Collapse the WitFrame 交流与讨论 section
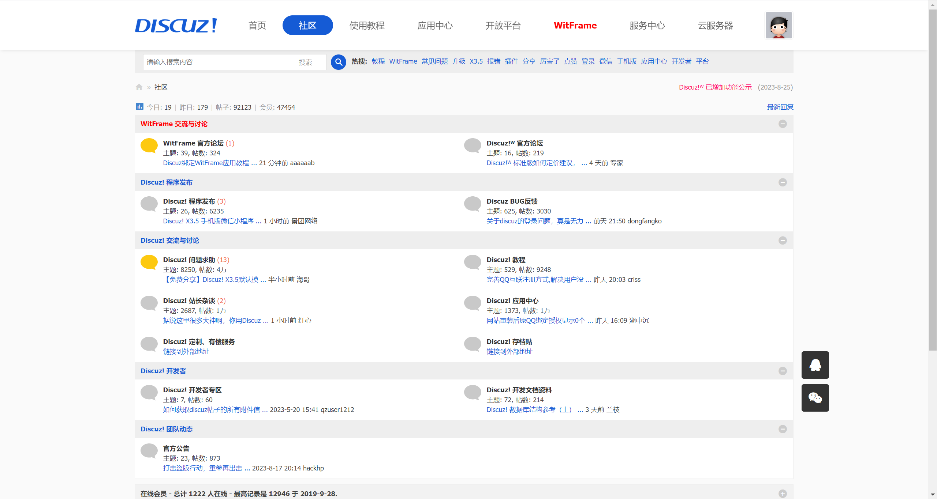This screenshot has width=937, height=499. point(783,124)
